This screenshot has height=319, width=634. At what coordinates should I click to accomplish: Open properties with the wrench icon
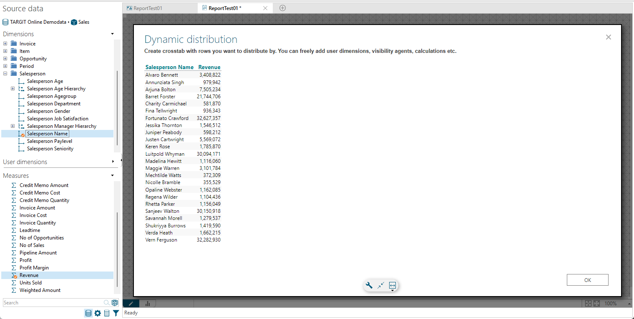(x=369, y=285)
